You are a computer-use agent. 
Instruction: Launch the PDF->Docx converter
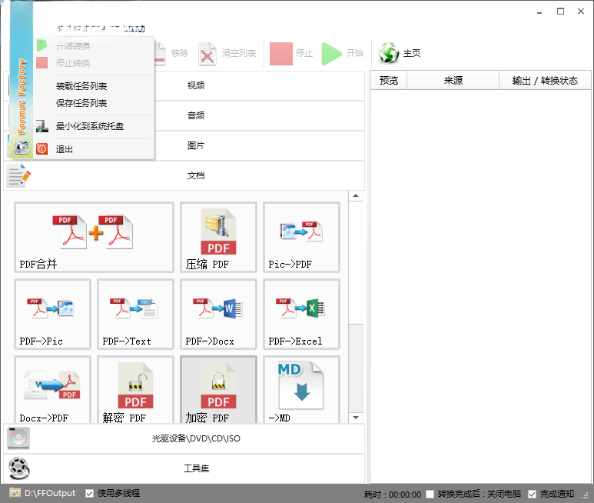[x=218, y=315]
